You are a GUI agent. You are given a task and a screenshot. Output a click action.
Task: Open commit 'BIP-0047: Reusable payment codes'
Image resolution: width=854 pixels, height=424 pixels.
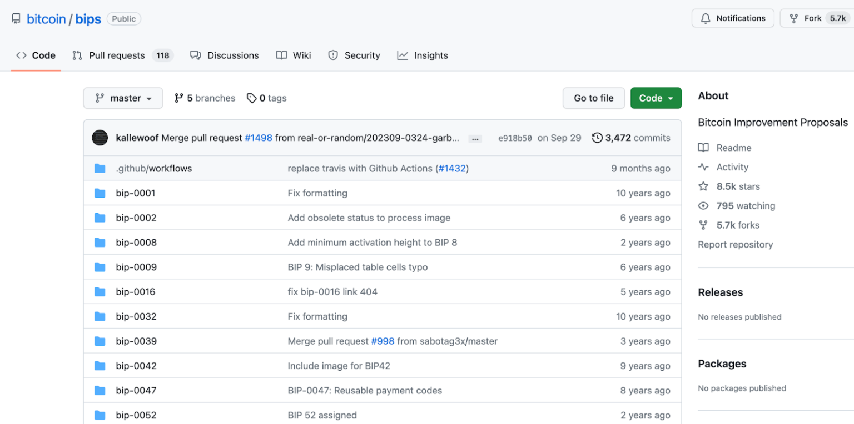tap(365, 390)
